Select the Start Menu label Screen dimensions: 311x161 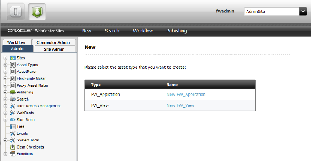26,120
